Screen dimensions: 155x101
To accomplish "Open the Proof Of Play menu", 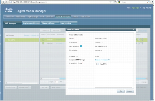I will [85, 17].
